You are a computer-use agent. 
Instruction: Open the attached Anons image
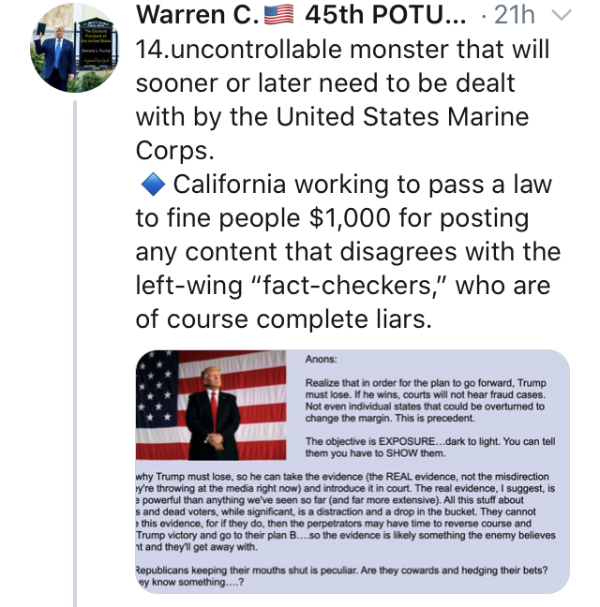click(352, 471)
